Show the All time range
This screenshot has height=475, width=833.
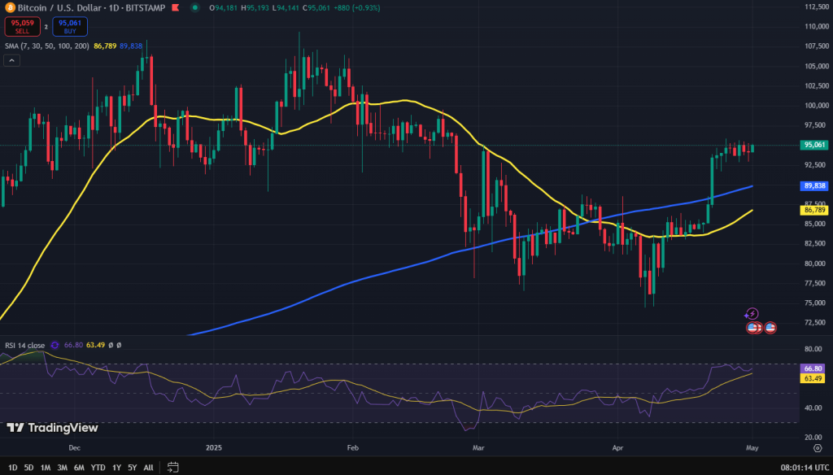(148, 468)
